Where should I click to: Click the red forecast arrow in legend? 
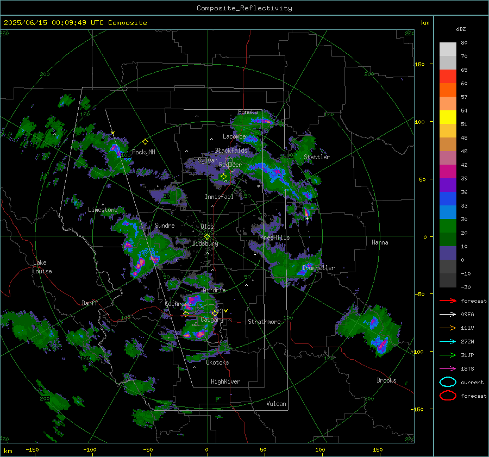pos(448,301)
